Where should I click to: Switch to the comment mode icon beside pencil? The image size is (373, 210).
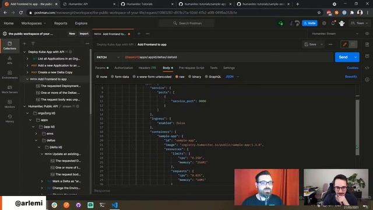(353, 44)
